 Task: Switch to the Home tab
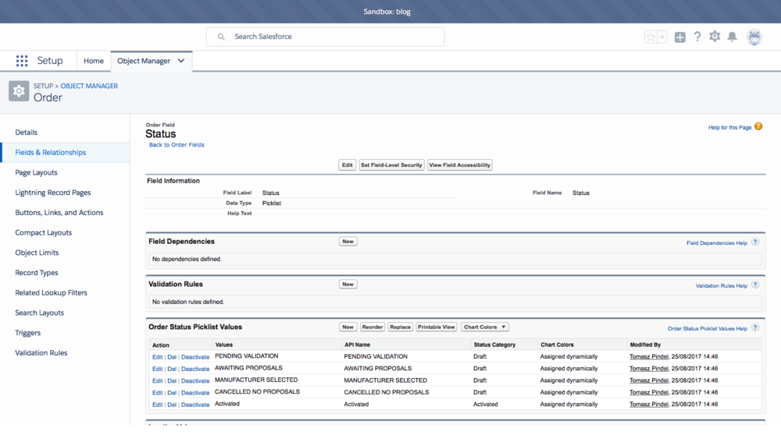tap(94, 61)
